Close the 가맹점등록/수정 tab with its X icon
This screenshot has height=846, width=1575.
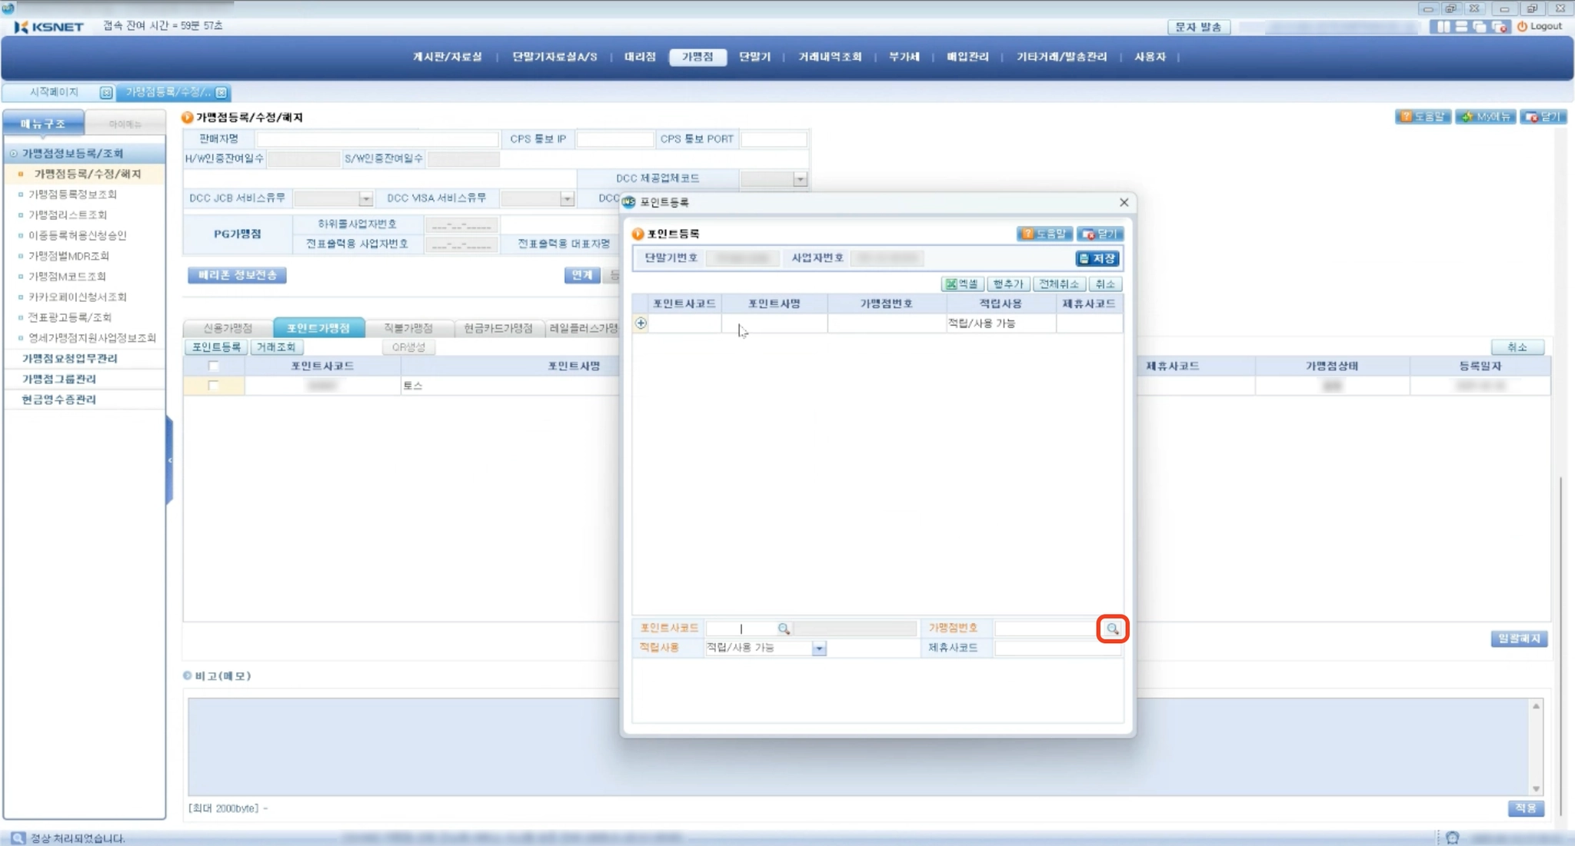221,92
